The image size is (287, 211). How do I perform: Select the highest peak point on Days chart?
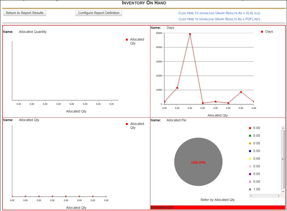tap(190, 34)
